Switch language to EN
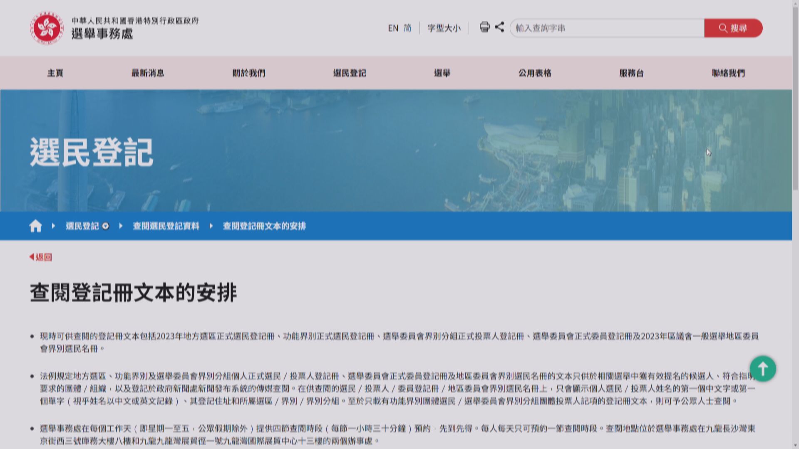 point(393,28)
